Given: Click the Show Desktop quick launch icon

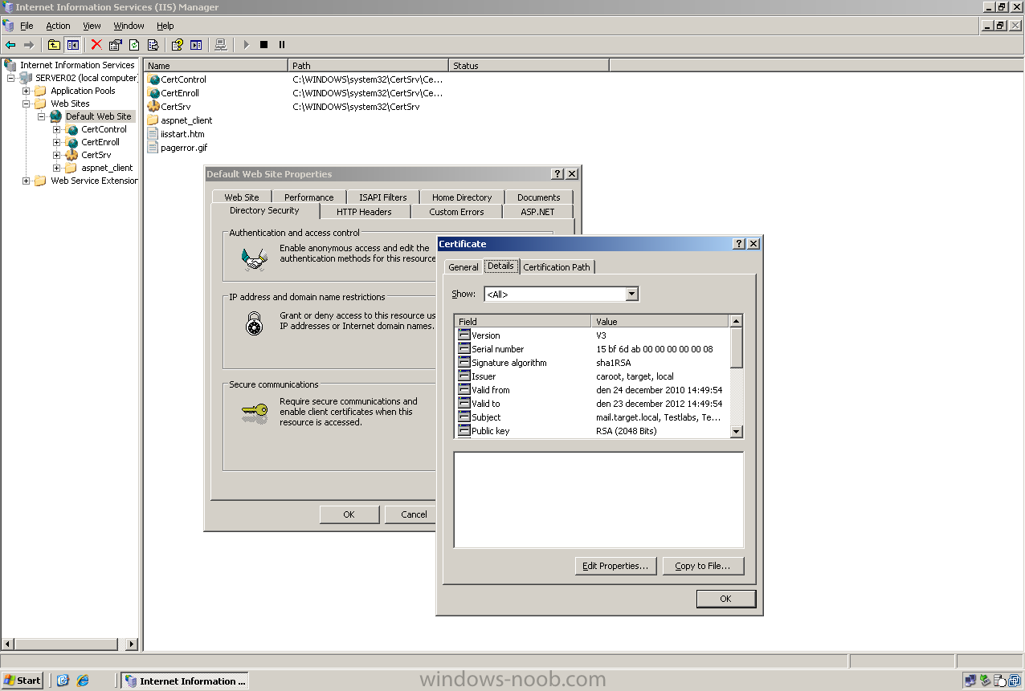Looking at the screenshot, I should coord(63,681).
